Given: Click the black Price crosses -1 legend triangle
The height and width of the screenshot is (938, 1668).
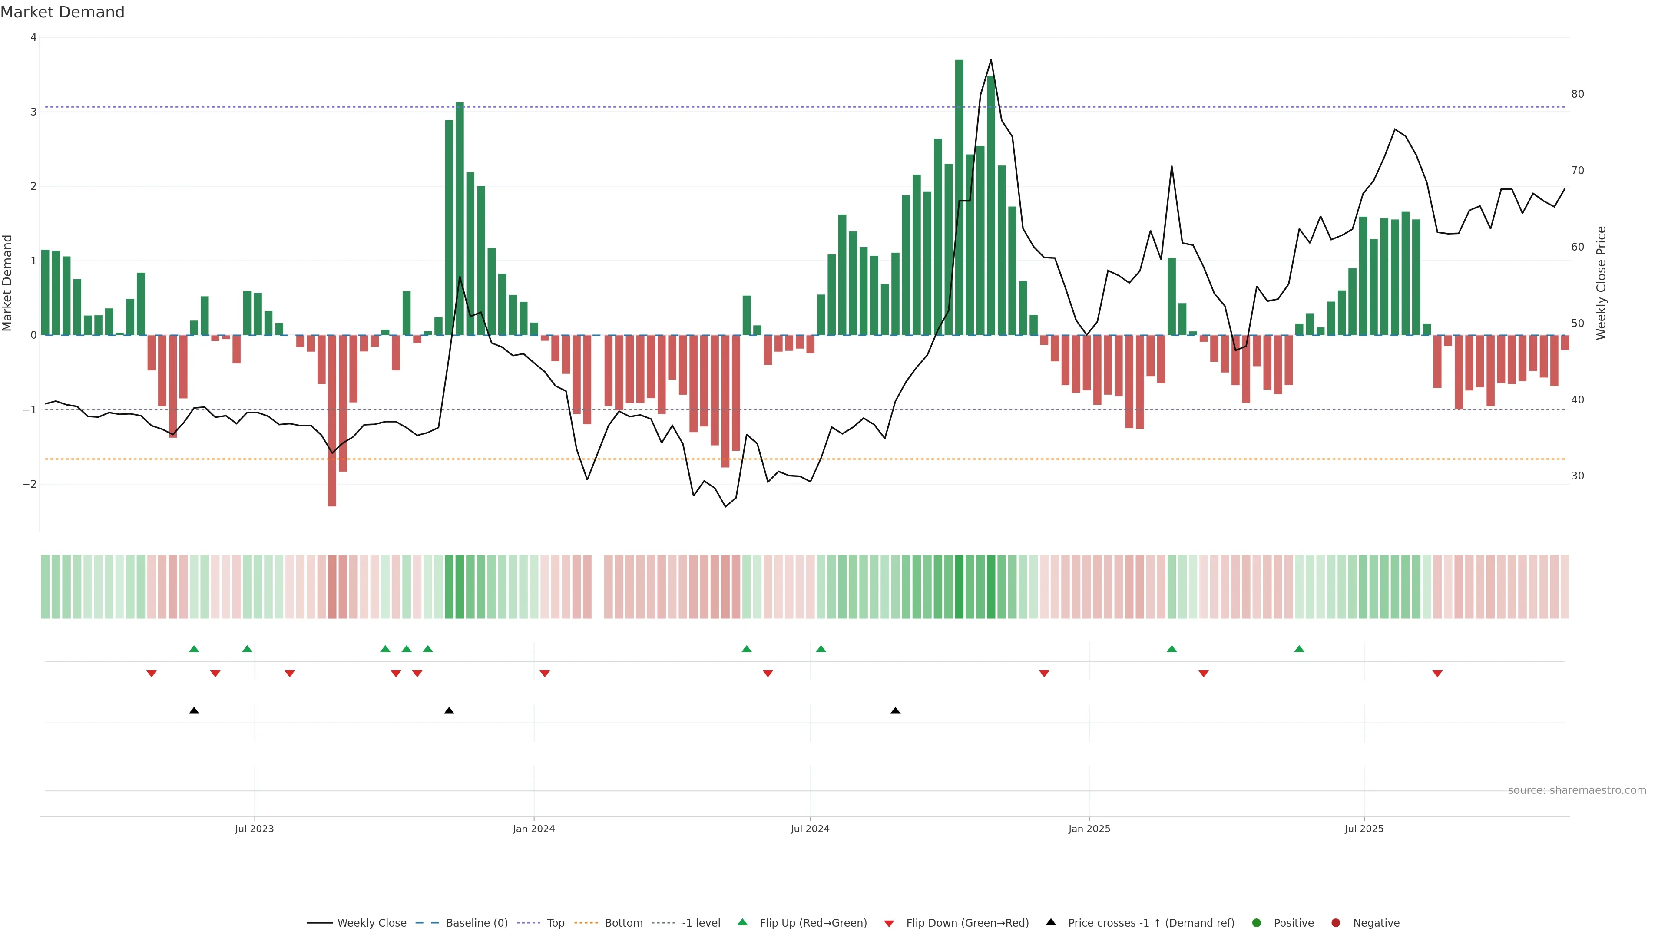Looking at the screenshot, I should 1051,922.
